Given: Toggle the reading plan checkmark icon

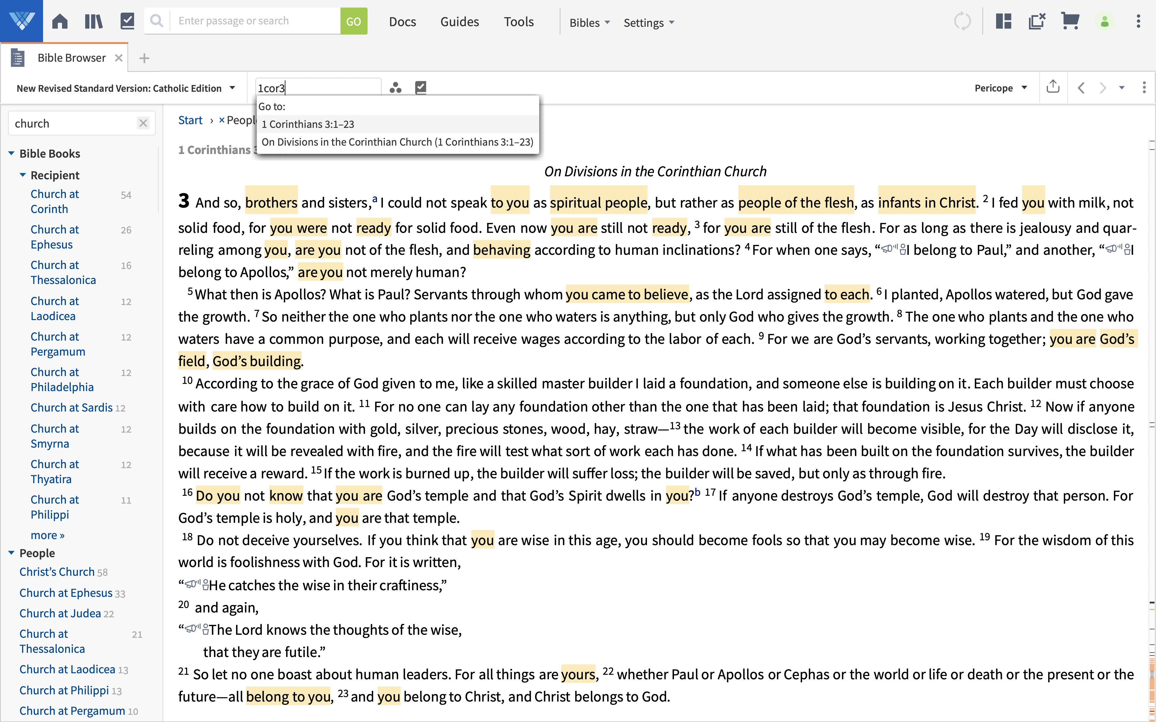Looking at the screenshot, I should (x=420, y=87).
